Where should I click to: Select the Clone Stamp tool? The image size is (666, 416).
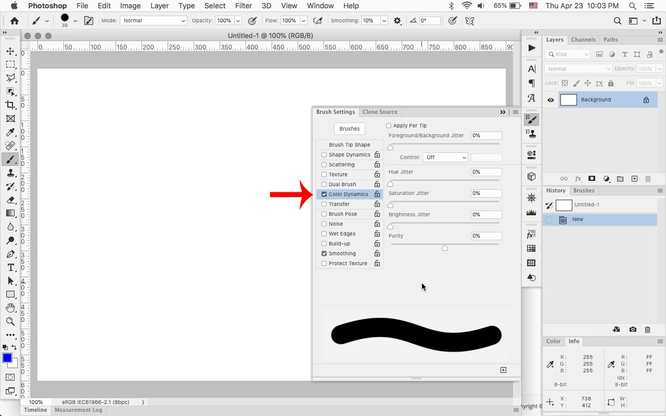click(x=10, y=173)
